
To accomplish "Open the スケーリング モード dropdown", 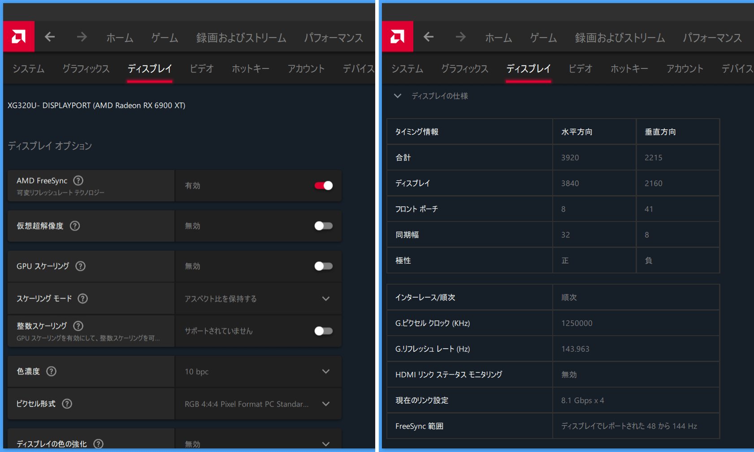I will coord(258,298).
